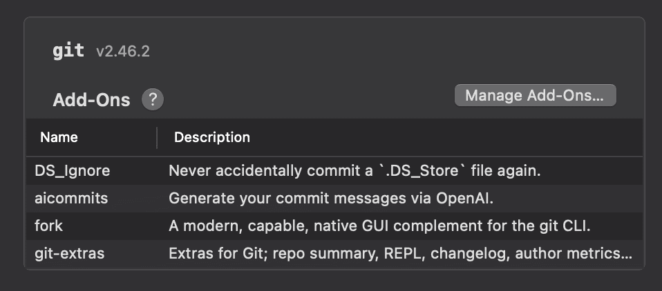Click the Add-Ons section heading
The image size is (662, 291).
click(x=91, y=100)
